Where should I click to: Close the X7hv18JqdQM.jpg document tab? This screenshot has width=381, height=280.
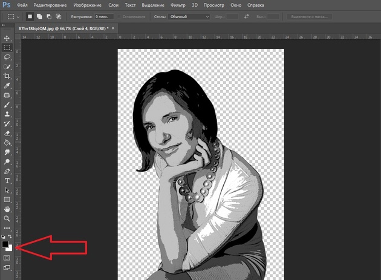point(113,28)
